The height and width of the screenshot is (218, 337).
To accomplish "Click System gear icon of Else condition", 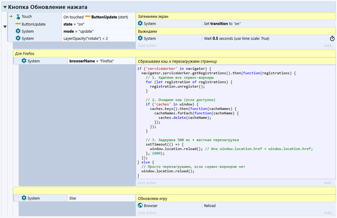I will point(24,198).
